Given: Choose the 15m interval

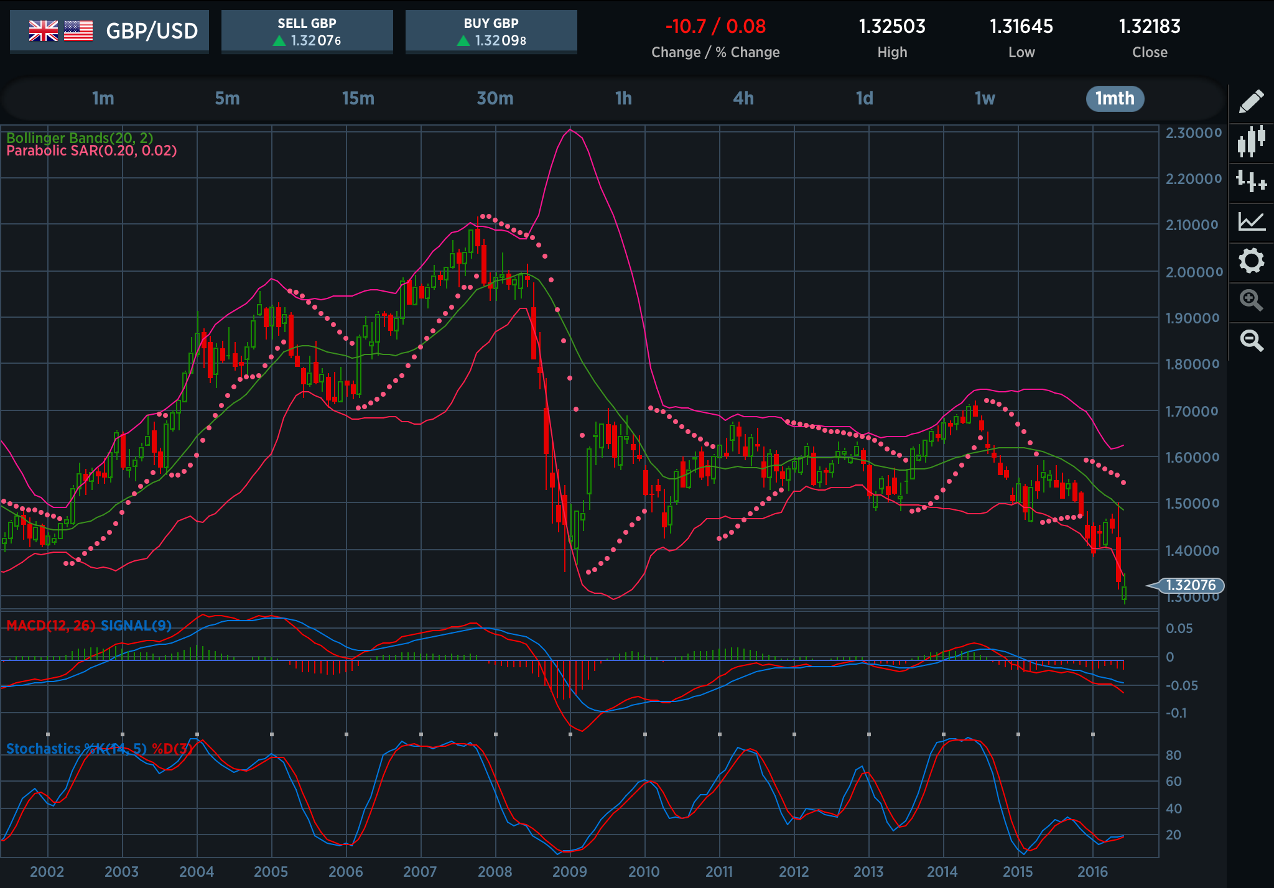Looking at the screenshot, I should (x=358, y=98).
